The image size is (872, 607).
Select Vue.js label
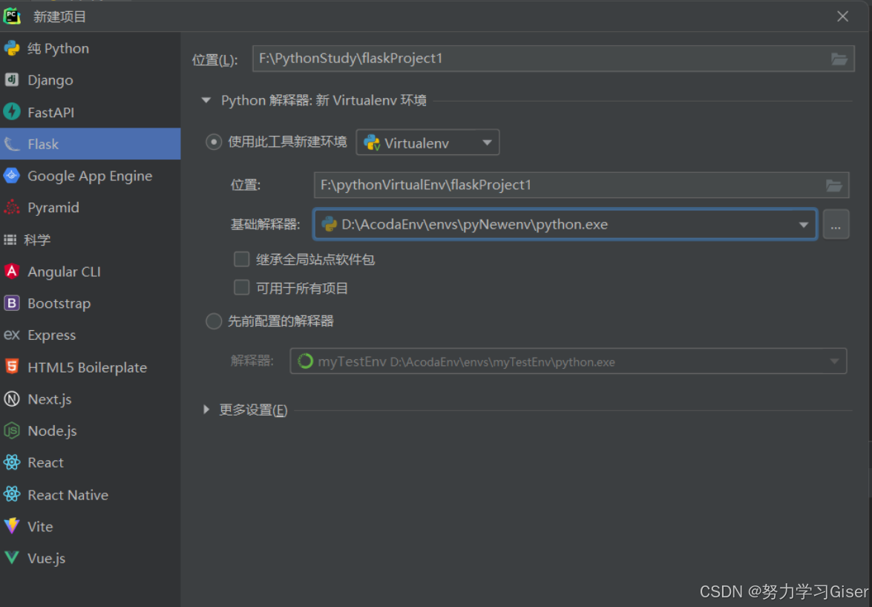click(x=47, y=558)
